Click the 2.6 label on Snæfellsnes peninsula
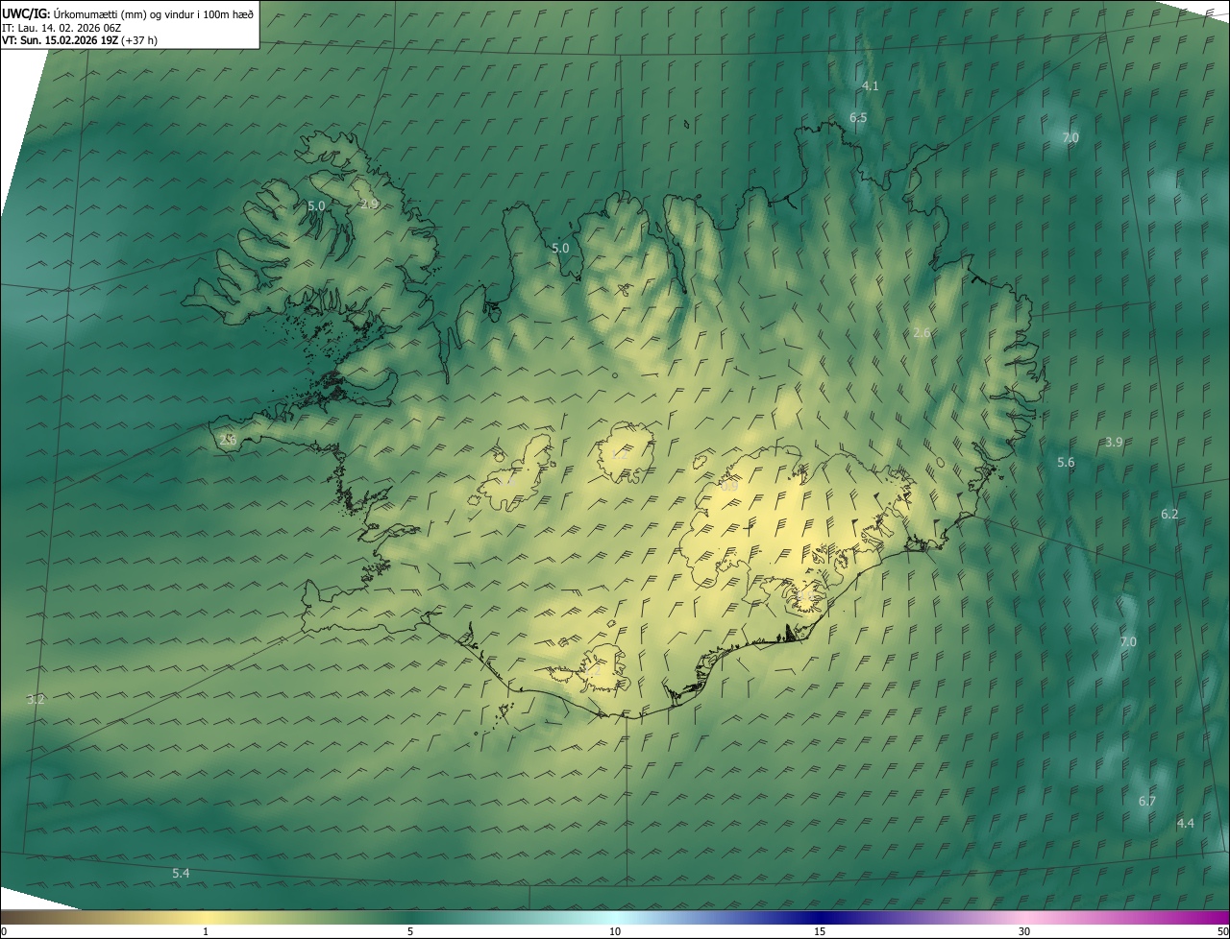Screen dimensions: 1230x939 228,440
